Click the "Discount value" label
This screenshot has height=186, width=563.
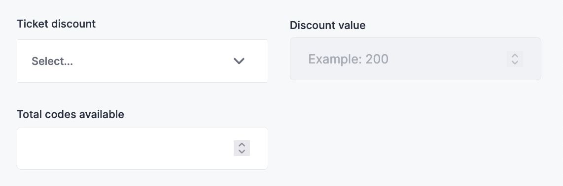coord(327,25)
